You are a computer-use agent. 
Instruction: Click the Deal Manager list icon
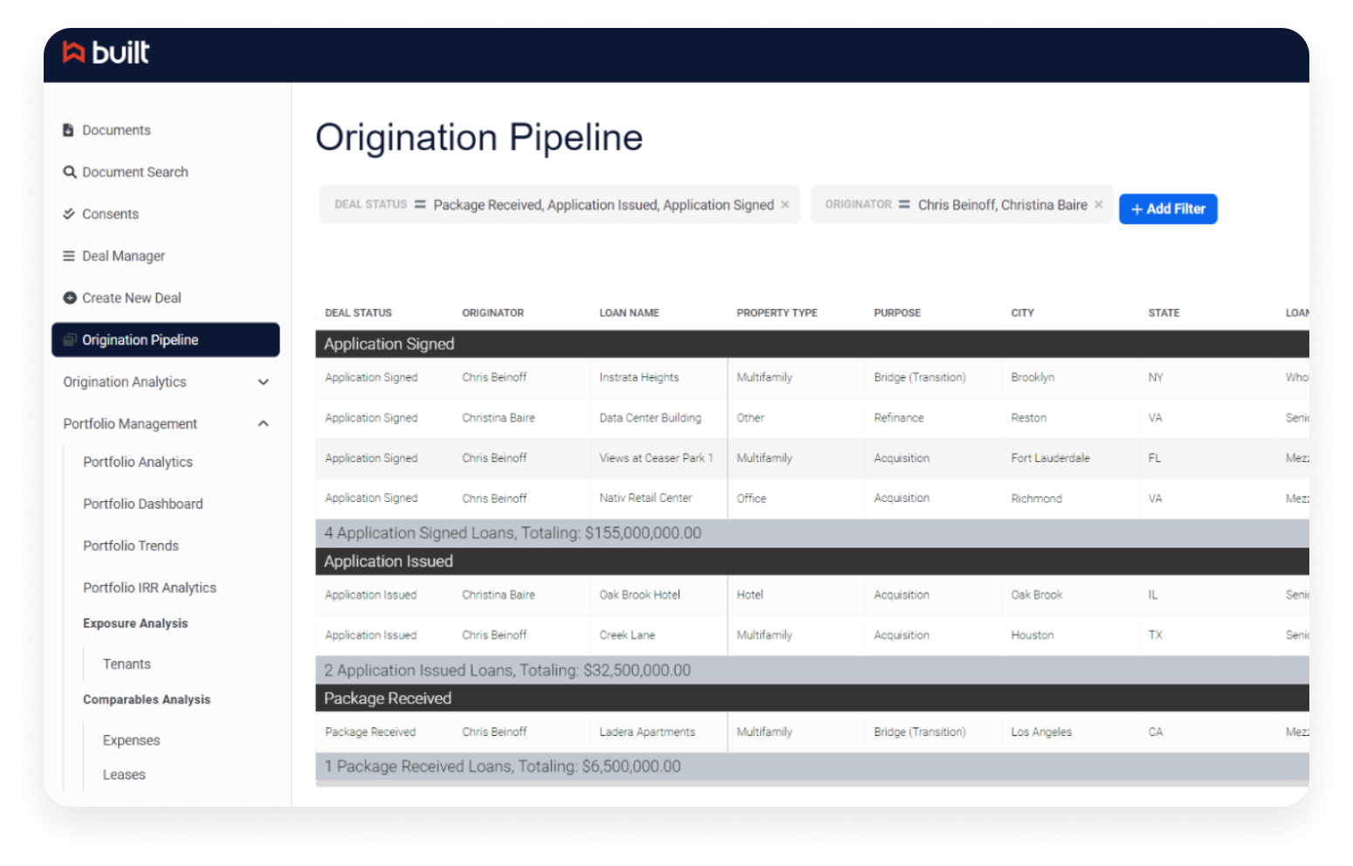click(x=70, y=256)
